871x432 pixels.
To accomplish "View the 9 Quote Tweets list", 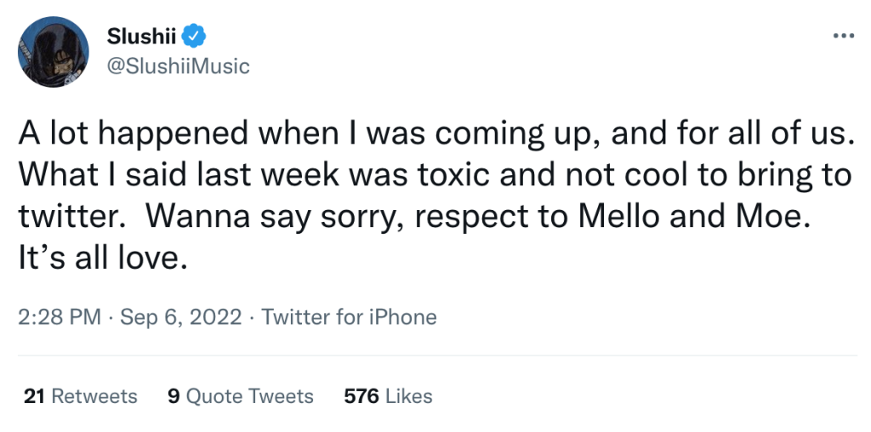I will click(x=241, y=396).
